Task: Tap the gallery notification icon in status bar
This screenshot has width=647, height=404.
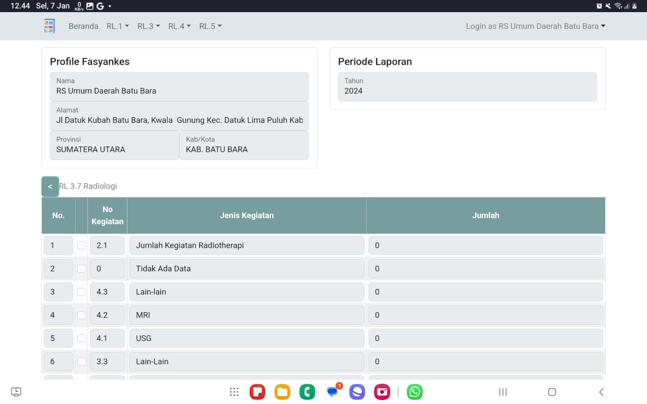Action: [90, 6]
